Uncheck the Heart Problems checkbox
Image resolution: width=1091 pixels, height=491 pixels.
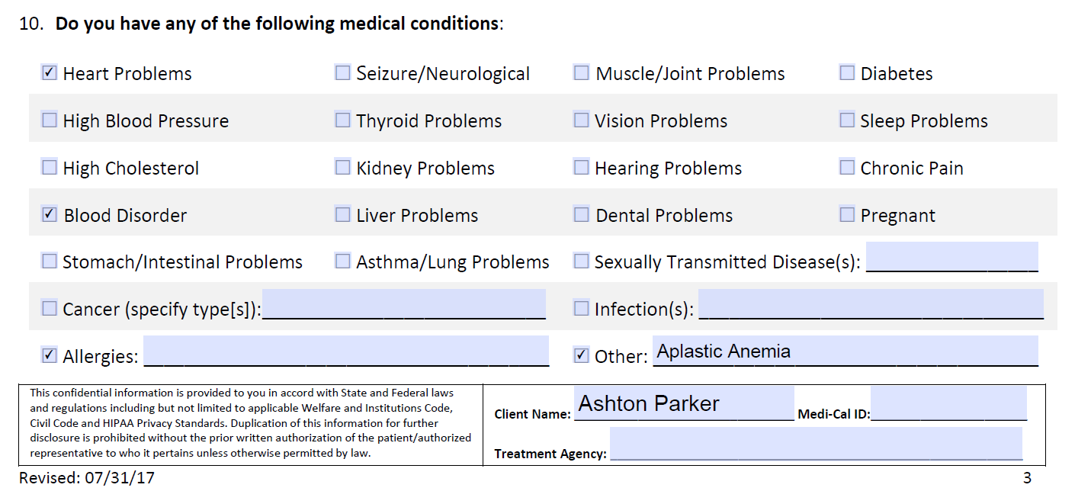(50, 73)
